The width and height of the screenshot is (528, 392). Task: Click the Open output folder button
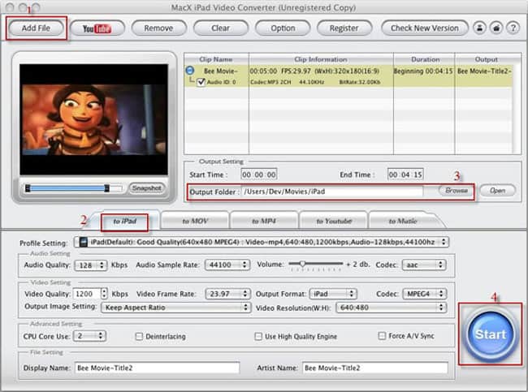click(497, 191)
